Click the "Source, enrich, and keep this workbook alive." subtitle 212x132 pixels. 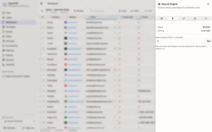click(179, 8)
